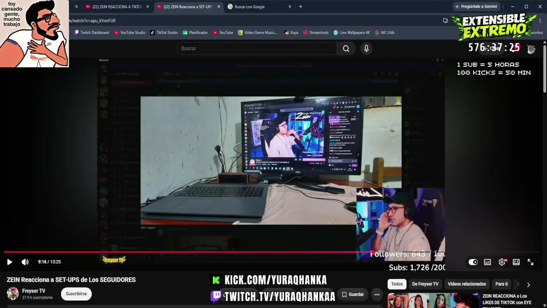Select the Videos relacionados filter chip
This screenshot has height=308, width=547.
click(x=467, y=284)
